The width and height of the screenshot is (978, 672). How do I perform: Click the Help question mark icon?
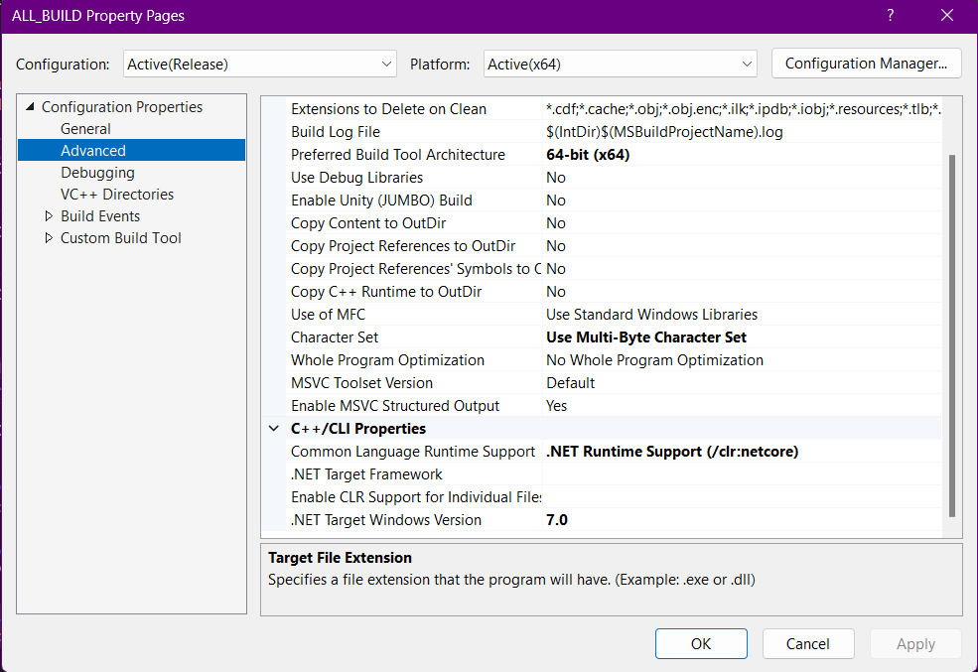coord(890,16)
